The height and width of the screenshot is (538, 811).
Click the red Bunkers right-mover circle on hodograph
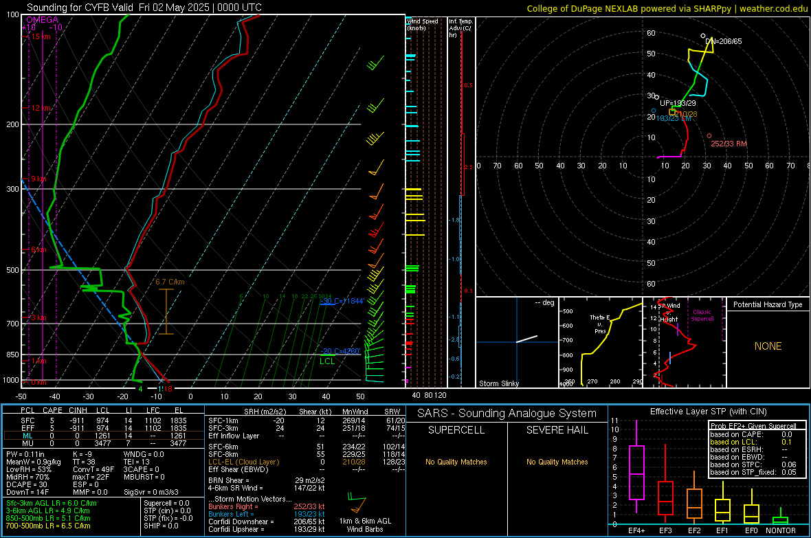pyautogui.click(x=709, y=136)
